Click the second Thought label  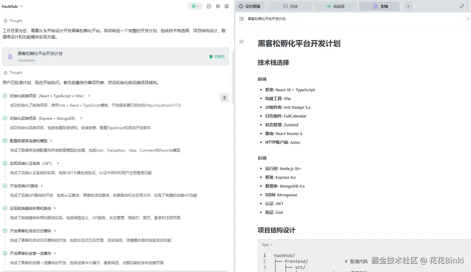point(16,73)
